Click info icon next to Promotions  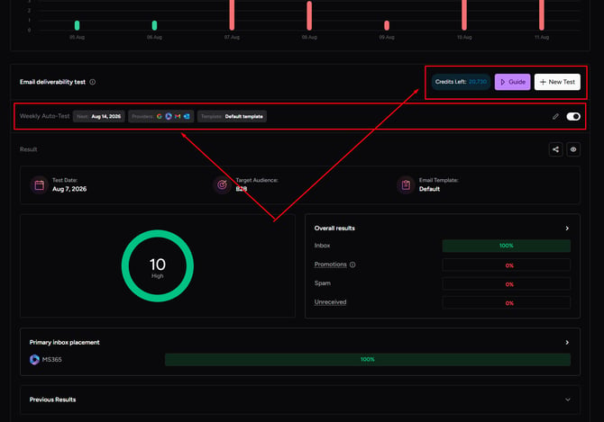pos(352,265)
